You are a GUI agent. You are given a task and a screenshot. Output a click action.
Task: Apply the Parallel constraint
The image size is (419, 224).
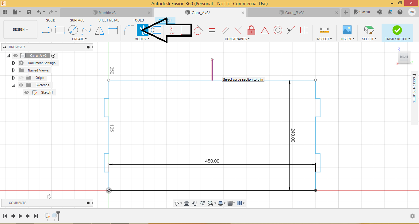[x=225, y=30]
